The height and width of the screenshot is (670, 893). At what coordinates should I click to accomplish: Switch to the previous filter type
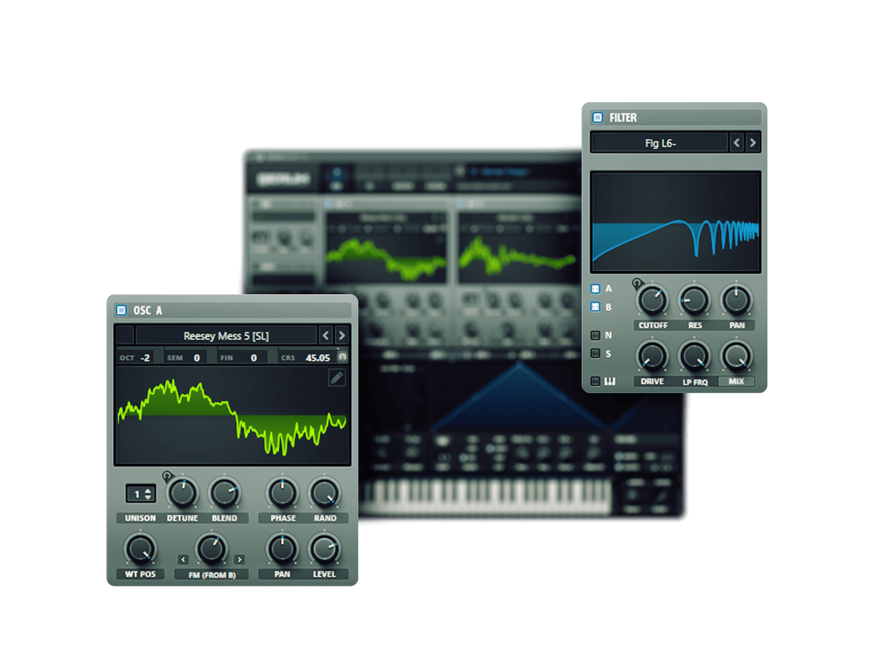pos(737,143)
